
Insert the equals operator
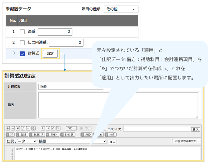click(28, 128)
